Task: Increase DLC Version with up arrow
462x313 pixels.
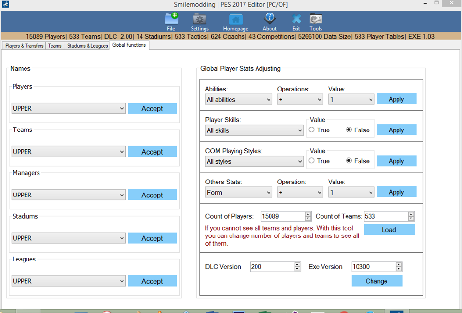Action: pyautogui.click(x=297, y=264)
